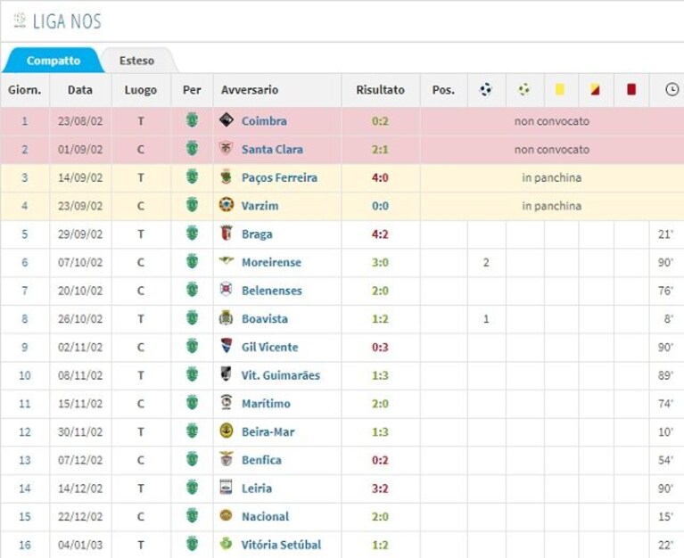
Task: Open the 4:2 result against Braga
Action: [380, 234]
